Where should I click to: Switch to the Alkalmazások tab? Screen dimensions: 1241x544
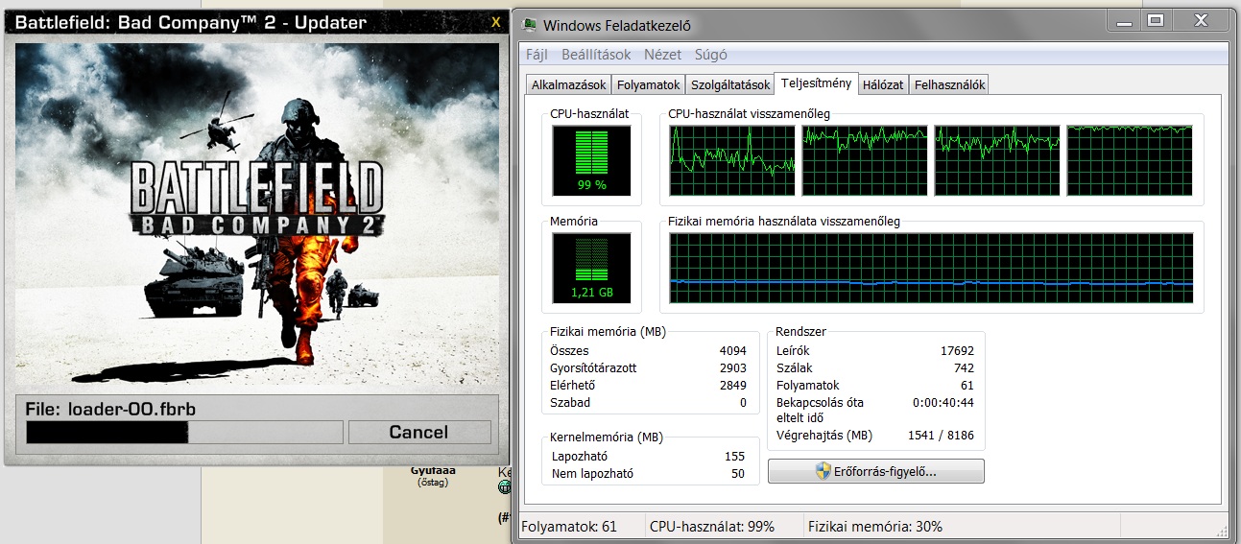pos(569,84)
